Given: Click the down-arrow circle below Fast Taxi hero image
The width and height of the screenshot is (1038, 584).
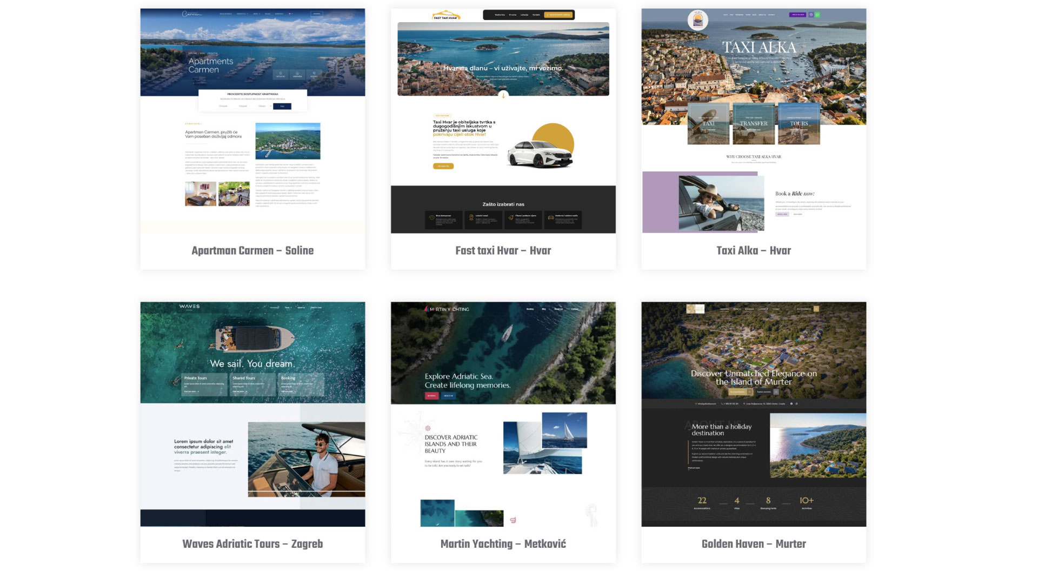Looking at the screenshot, I should (503, 96).
